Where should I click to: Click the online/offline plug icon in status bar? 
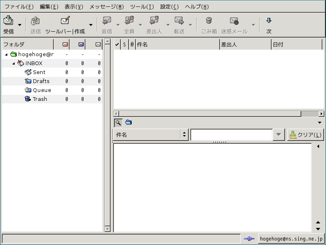(x=249, y=239)
